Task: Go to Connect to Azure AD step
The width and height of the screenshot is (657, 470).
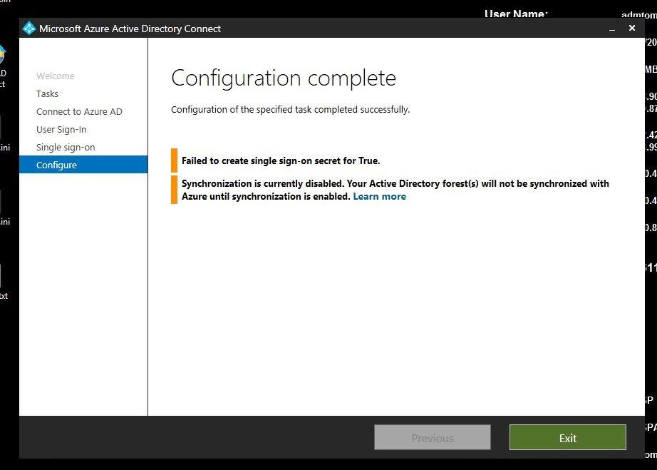Action: (79, 112)
